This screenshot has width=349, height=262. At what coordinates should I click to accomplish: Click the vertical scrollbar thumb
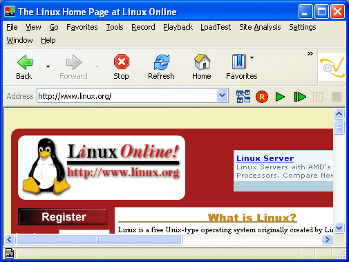[x=339, y=127]
